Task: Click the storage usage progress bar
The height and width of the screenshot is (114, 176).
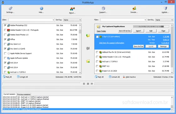Action: 151,26
